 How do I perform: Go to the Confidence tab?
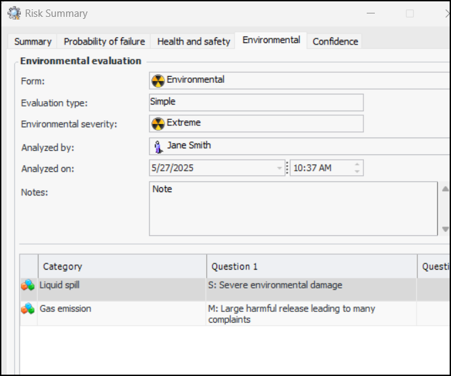[335, 41]
